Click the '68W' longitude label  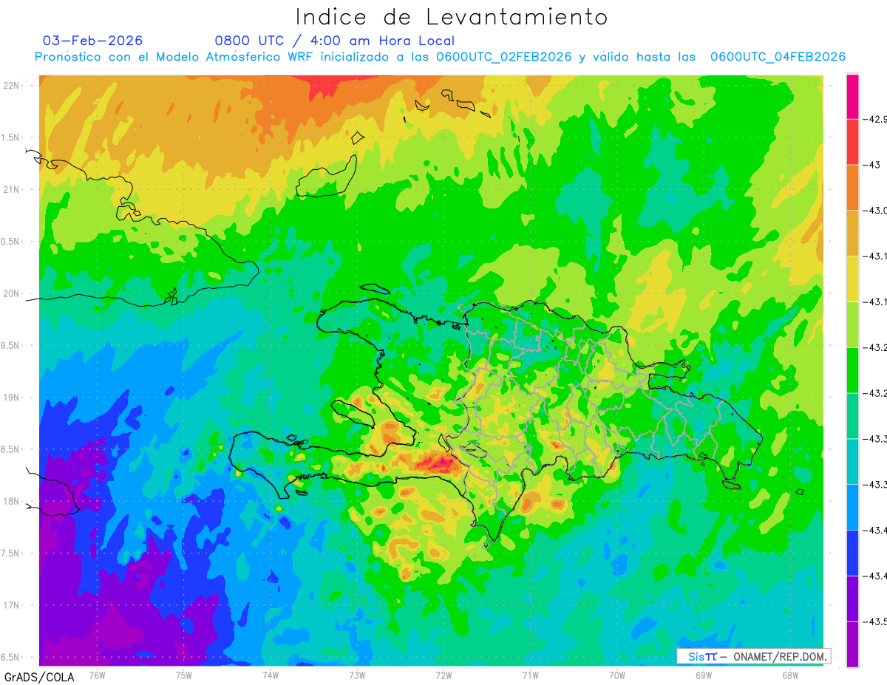coord(790,675)
